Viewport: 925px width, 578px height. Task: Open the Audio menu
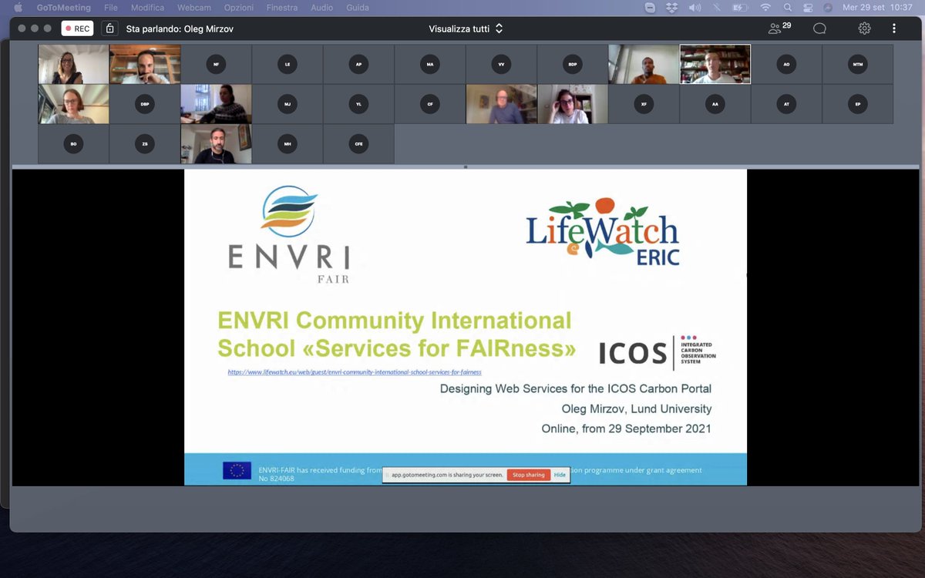[x=321, y=8]
